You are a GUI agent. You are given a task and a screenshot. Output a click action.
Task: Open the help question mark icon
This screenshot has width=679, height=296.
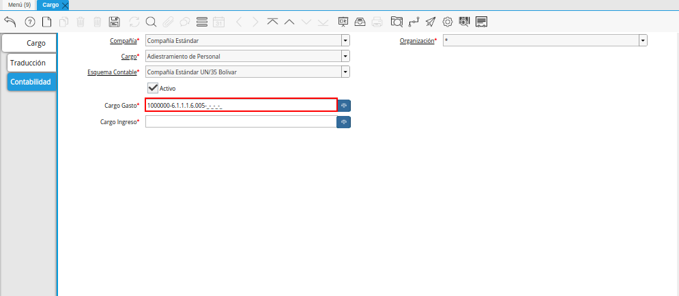click(x=30, y=22)
